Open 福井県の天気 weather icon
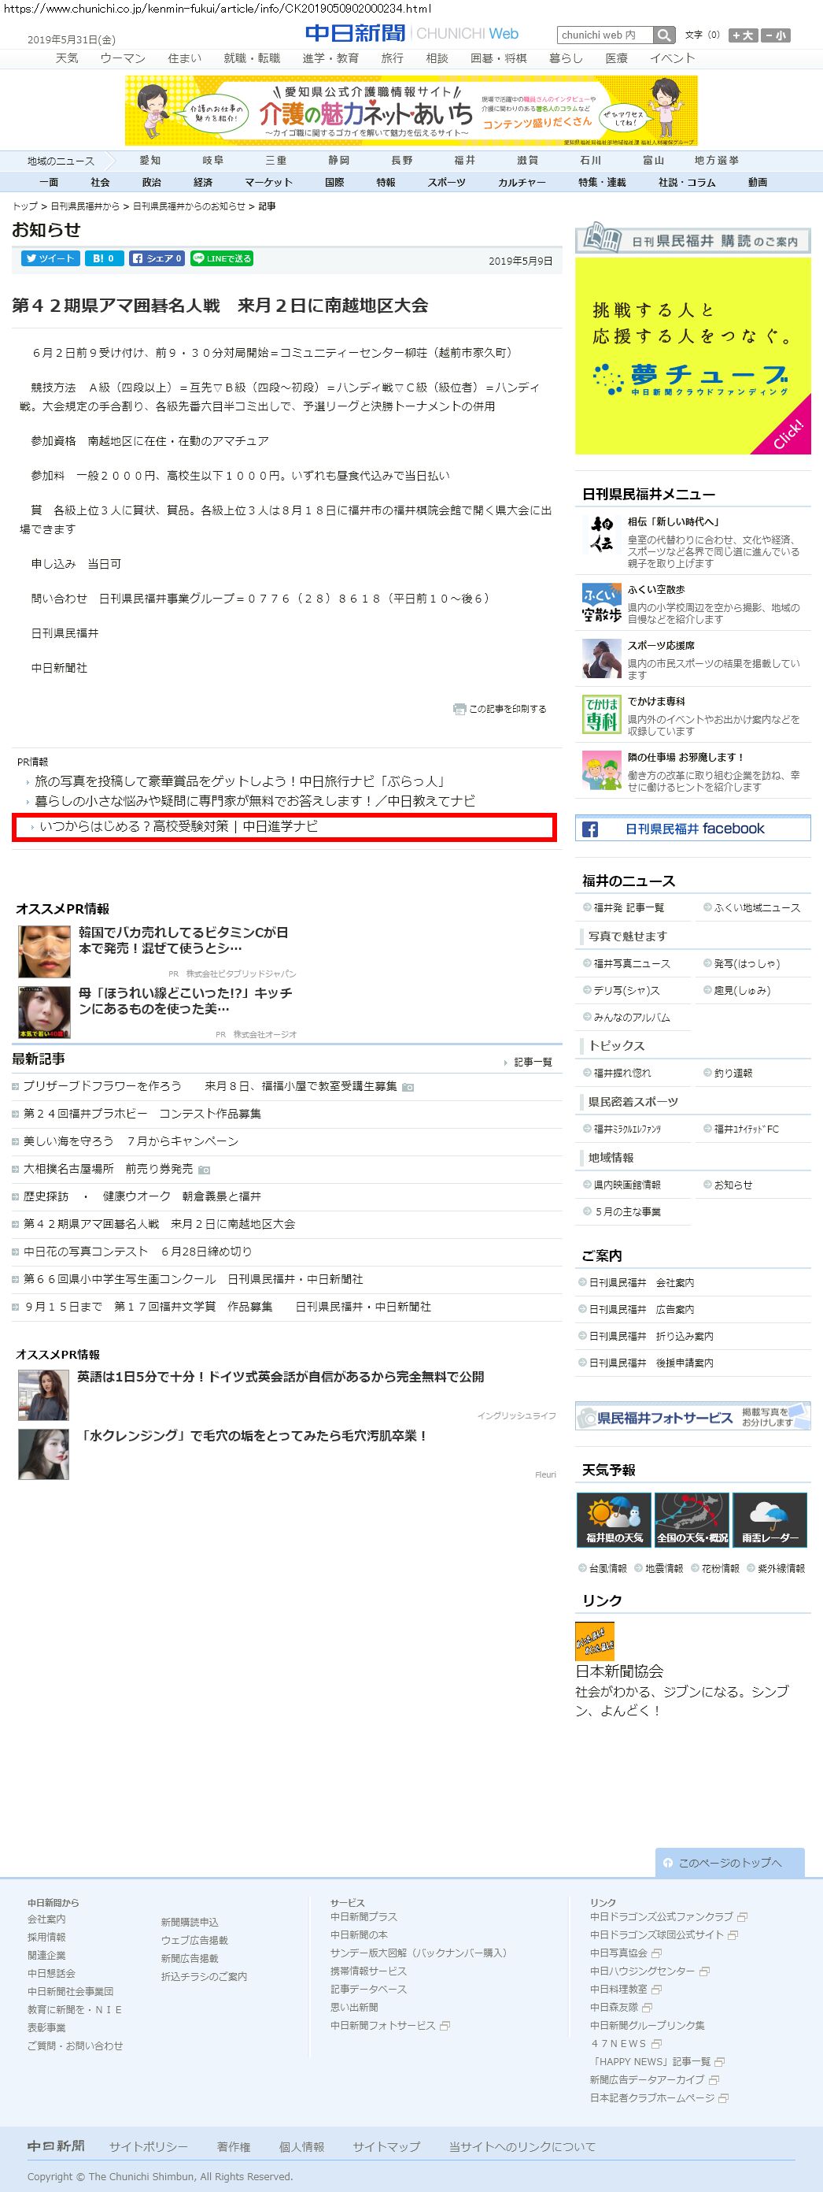 614,1520
